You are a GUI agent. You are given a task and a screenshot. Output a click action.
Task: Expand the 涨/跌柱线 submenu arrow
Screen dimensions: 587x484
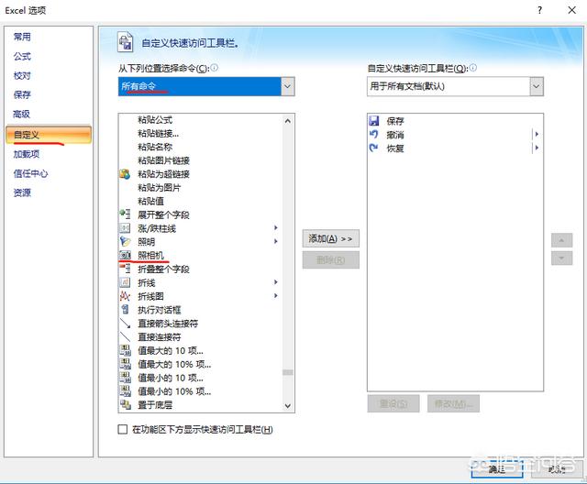point(276,227)
